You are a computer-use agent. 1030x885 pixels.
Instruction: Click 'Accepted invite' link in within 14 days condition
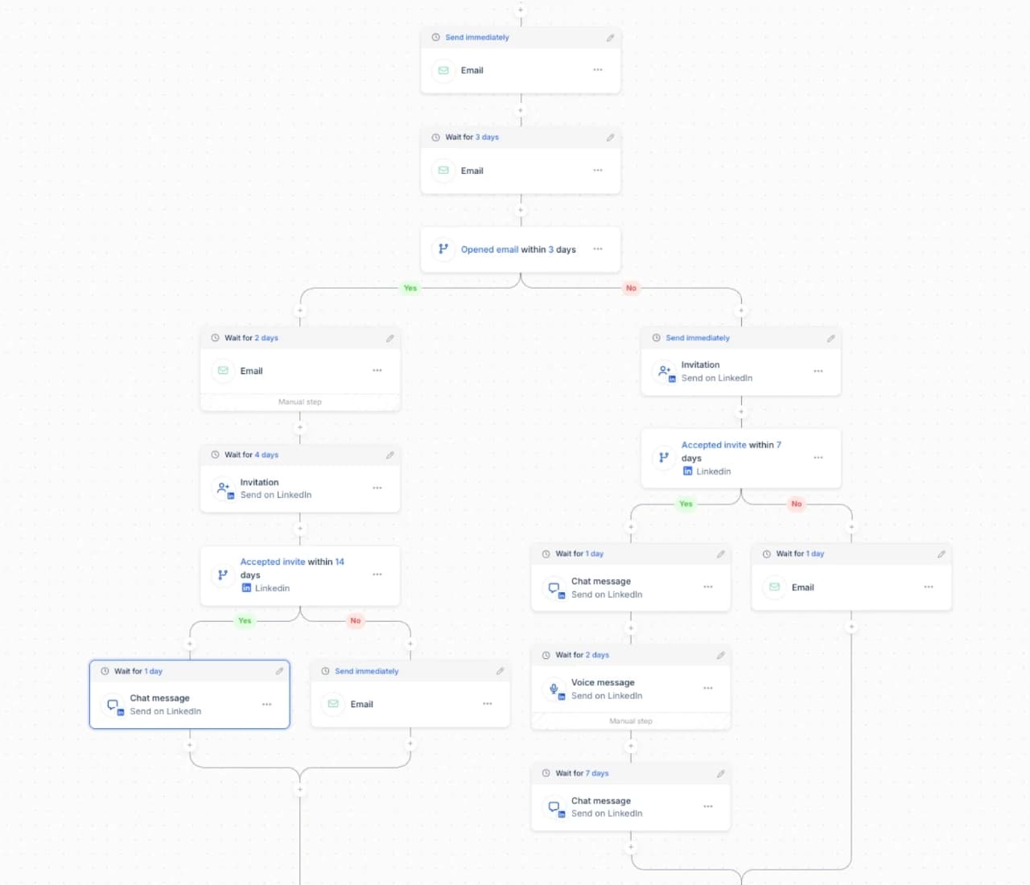pyautogui.click(x=273, y=562)
